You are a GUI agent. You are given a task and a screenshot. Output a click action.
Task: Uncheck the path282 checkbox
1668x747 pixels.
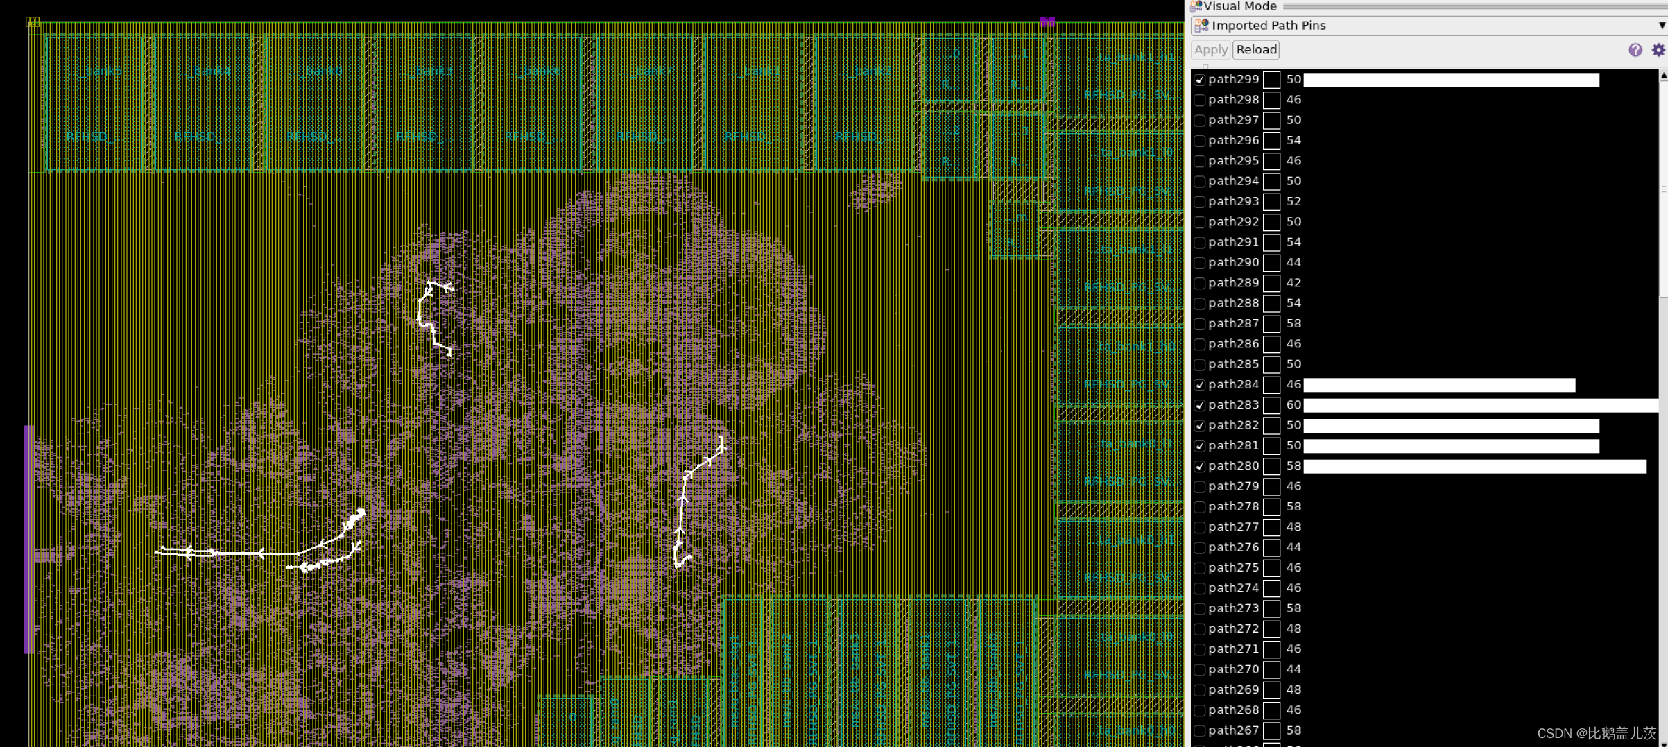click(1200, 426)
